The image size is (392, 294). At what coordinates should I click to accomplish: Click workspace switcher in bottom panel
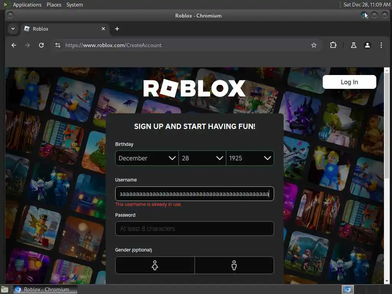pyautogui.click(x=348, y=289)
